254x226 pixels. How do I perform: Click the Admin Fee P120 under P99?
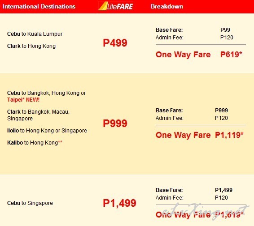pyautogui.click(x=194, y=38)
